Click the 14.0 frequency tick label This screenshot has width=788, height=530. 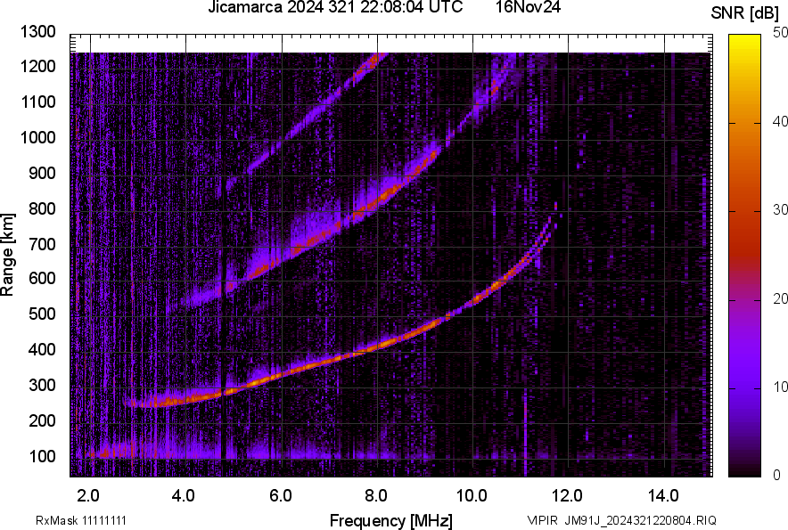[663, 496]
